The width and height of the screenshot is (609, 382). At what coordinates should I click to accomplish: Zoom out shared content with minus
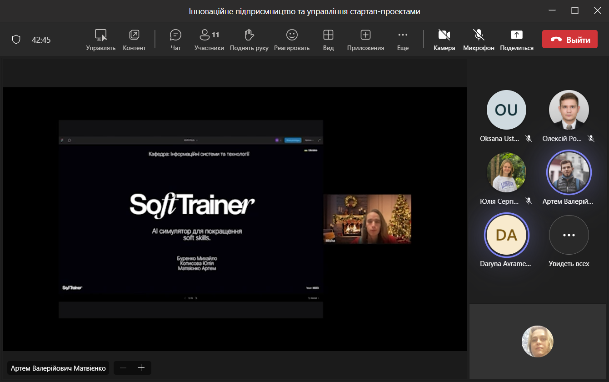coord(124,368)
